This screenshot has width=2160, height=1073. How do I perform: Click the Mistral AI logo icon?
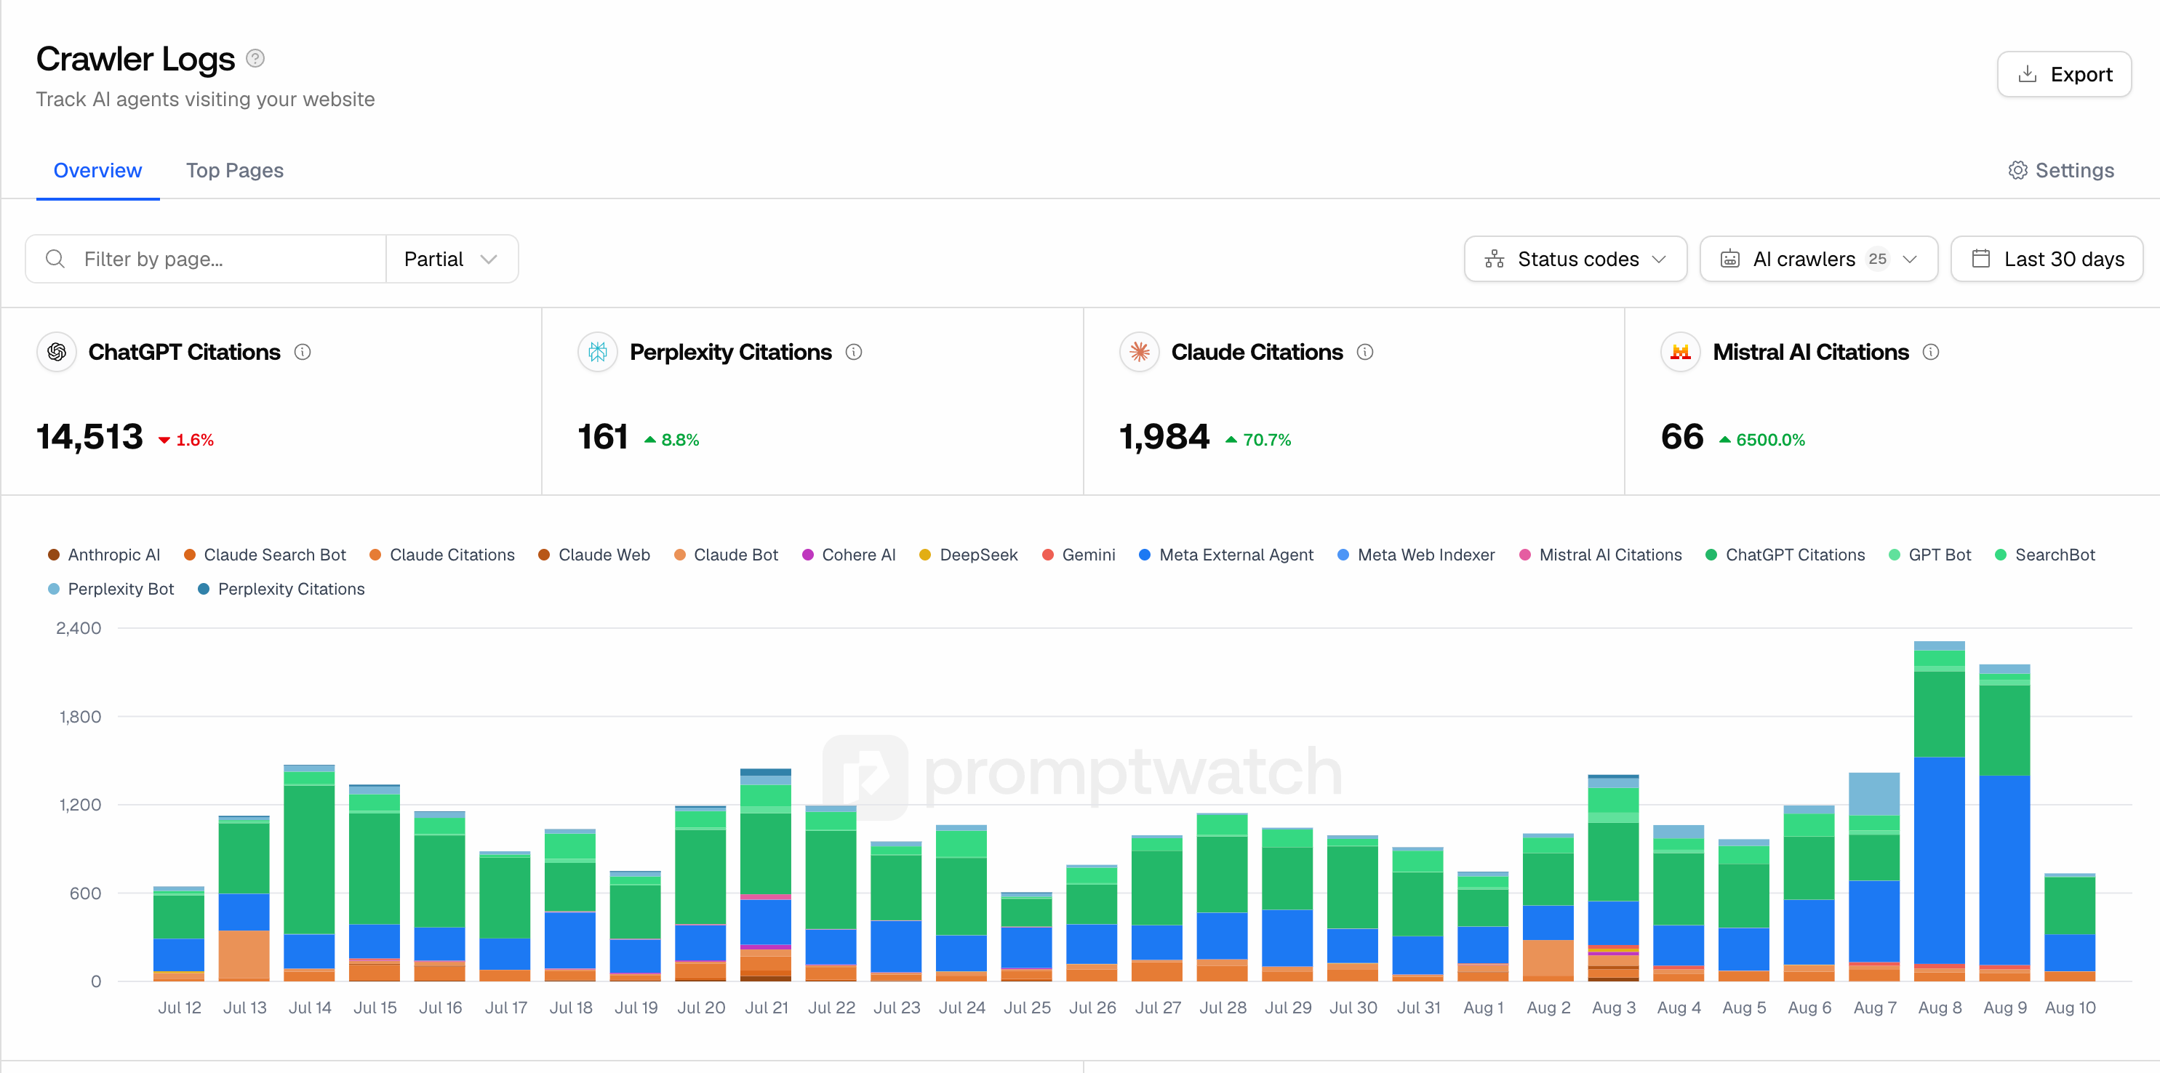click(x=1681, y=352)
